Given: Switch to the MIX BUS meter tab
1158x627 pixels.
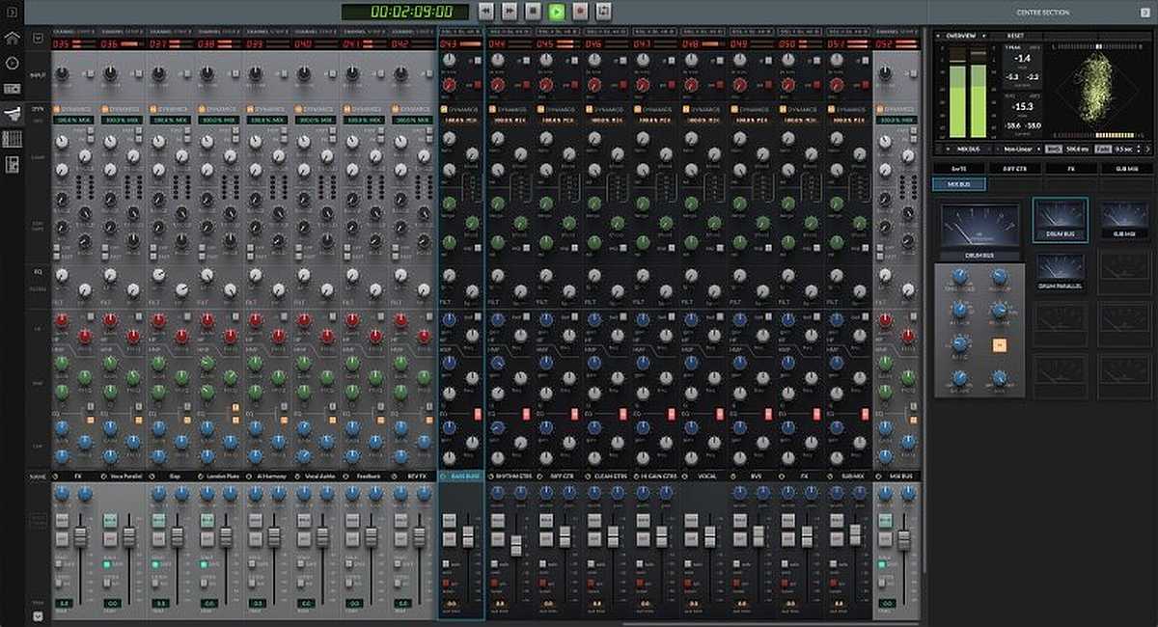Looking at the screenshot, I should click(958, 183).
